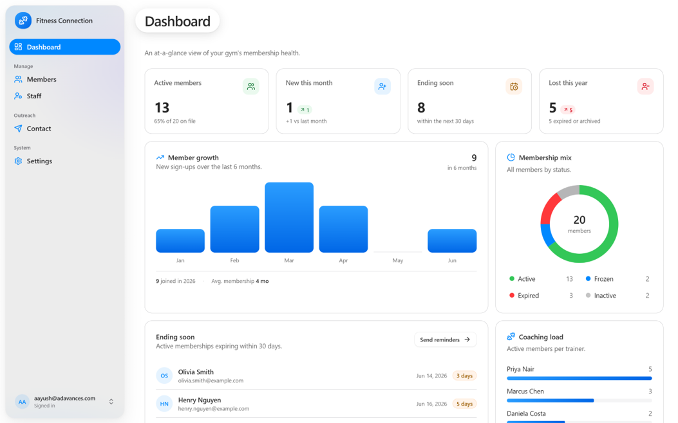Click the red Expired donut segment
Image resolution: width=678 pixels, height=423 pixels.
[x=549, y=208]
